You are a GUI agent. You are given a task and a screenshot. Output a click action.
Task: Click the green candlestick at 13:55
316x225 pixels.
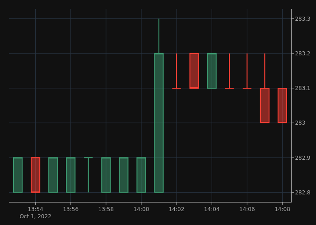pos(53,175)
